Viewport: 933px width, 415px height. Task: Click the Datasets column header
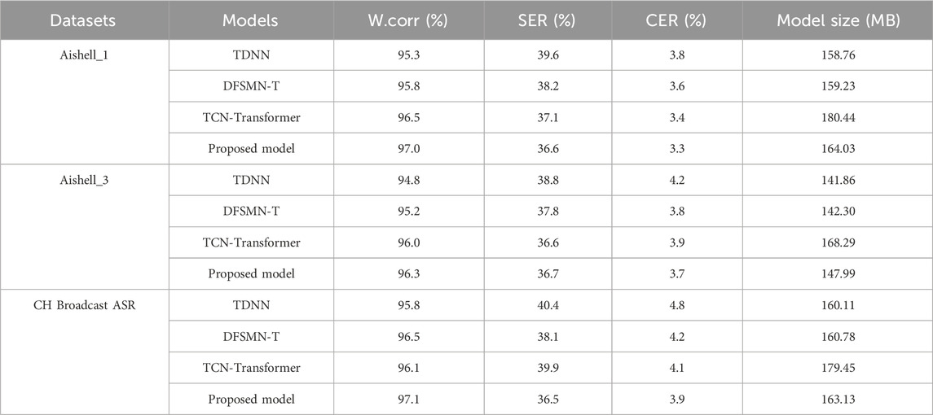click(85, 20)
